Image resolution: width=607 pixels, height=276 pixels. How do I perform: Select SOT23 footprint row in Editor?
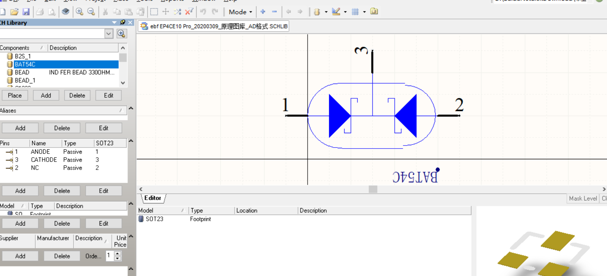pos(304,219)
